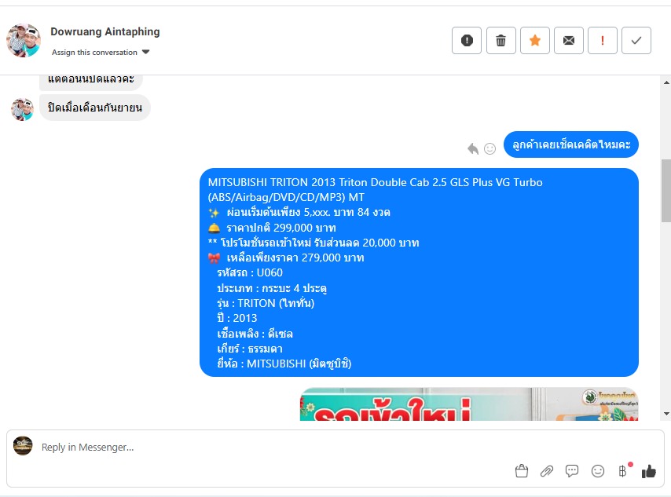This screenshot has height=497, width=671.
Task: Click the chat scrollbar thumb
Action: click(x=665, y=191)
